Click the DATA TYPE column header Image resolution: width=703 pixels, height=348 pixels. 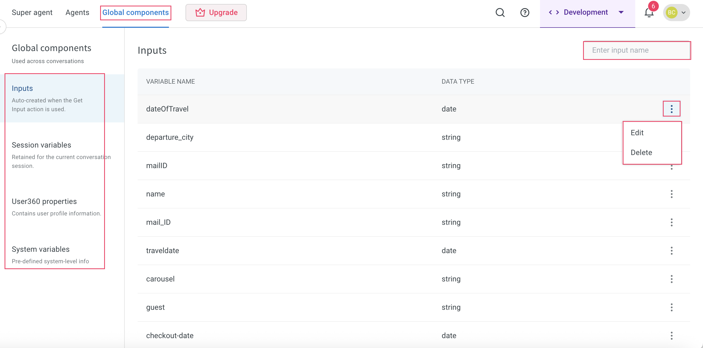(458, 82)
